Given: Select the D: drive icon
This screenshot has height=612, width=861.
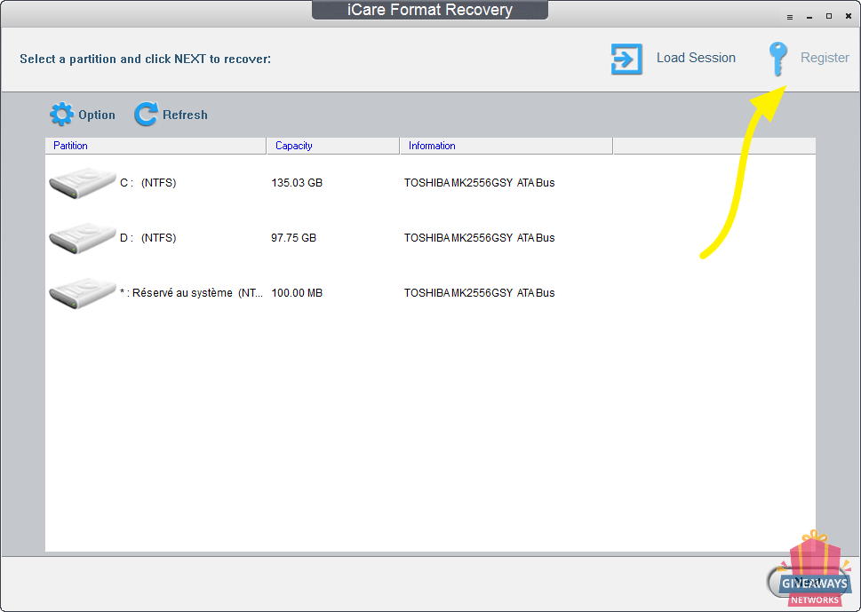Looking at the screenshot, I should coord(83,238).
